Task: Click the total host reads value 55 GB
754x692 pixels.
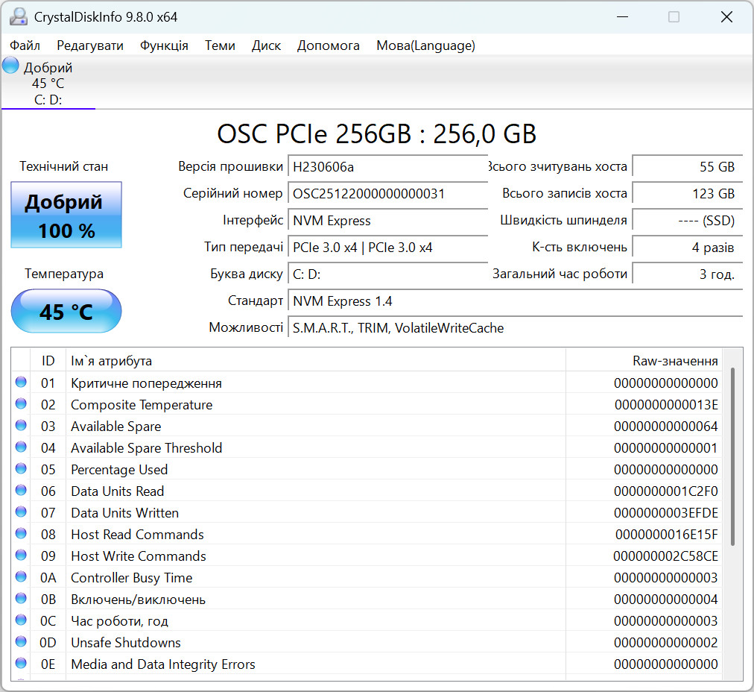Action: (688, 167)
